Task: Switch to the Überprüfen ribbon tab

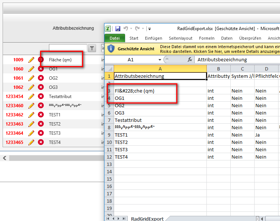Action: click(x=250, y=38)
